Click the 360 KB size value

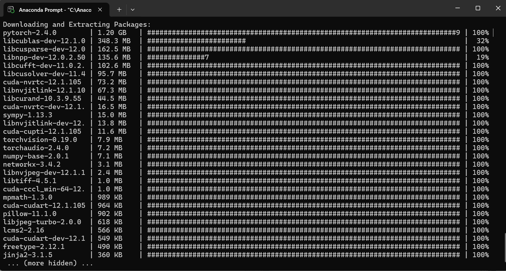(110, 255)
